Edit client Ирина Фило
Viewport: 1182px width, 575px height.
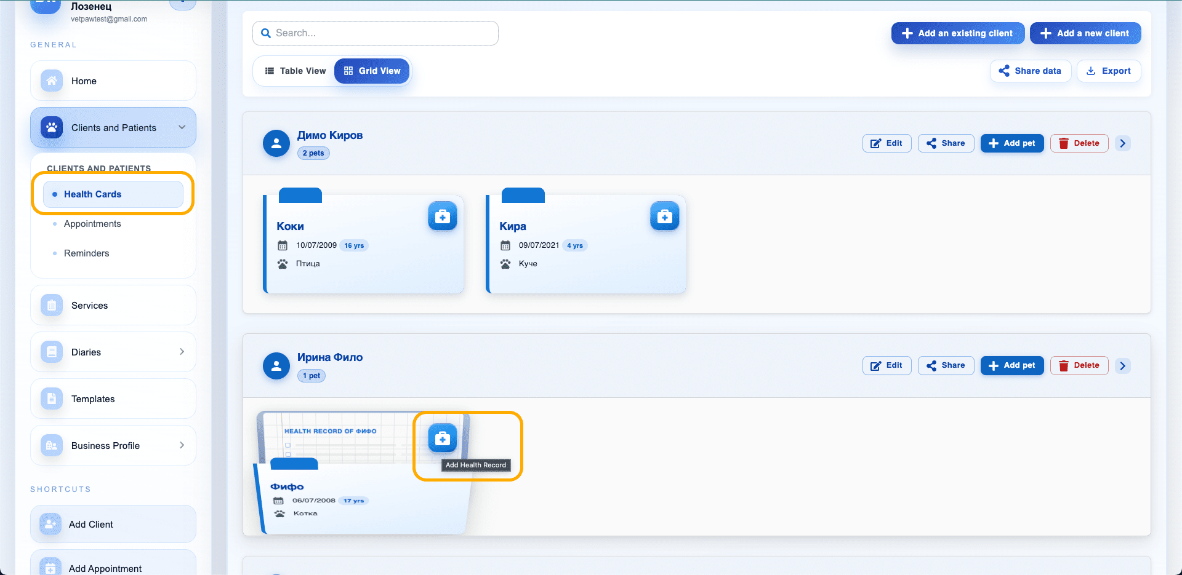pos(886,365)
